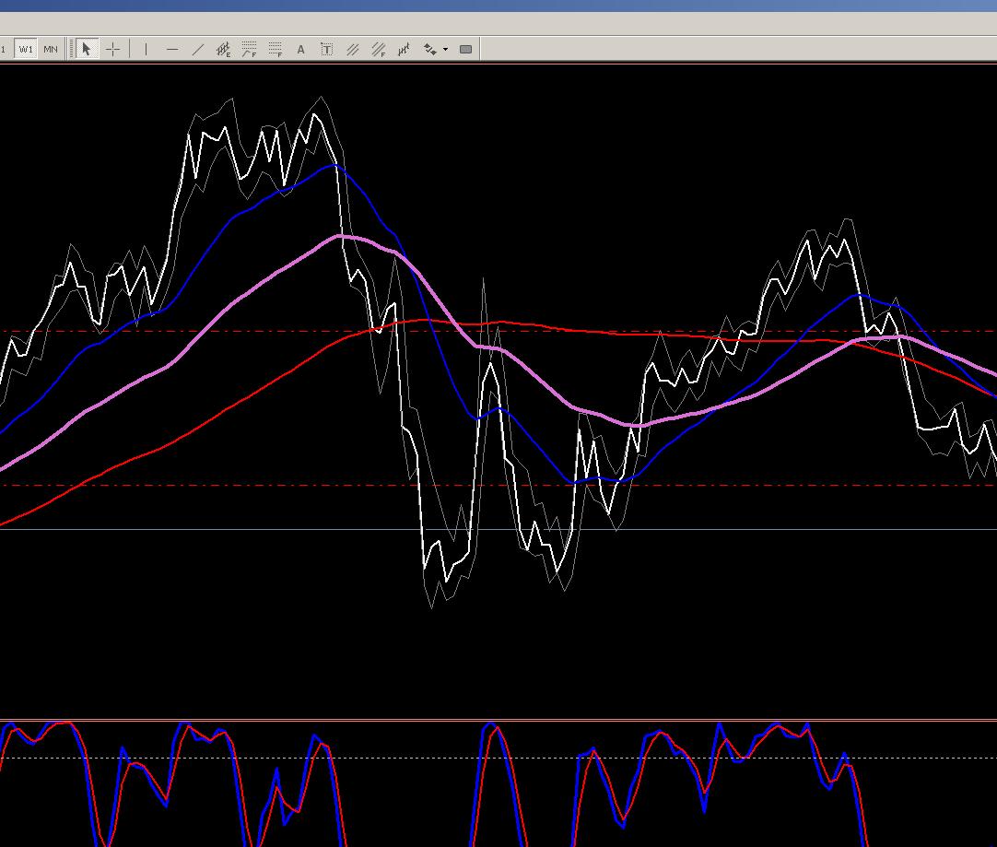Select the Fibonacci arc curve tool
Viewport: 997px width, 847px height.
(249, 49)
